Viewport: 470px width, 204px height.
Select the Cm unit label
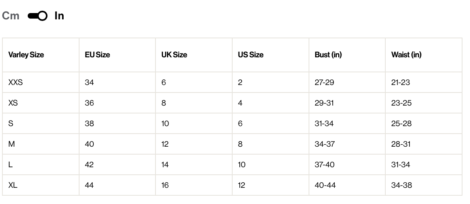(11, 16)
